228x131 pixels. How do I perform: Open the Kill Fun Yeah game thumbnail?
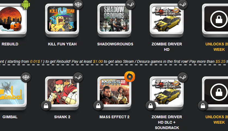tap(62, 19)
